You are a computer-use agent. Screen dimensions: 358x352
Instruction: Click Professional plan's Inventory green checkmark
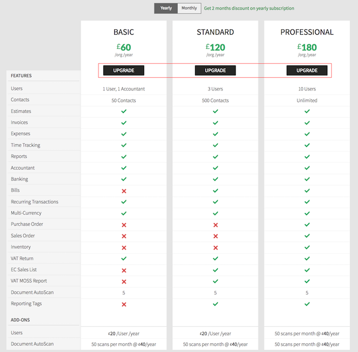[307, 247]
